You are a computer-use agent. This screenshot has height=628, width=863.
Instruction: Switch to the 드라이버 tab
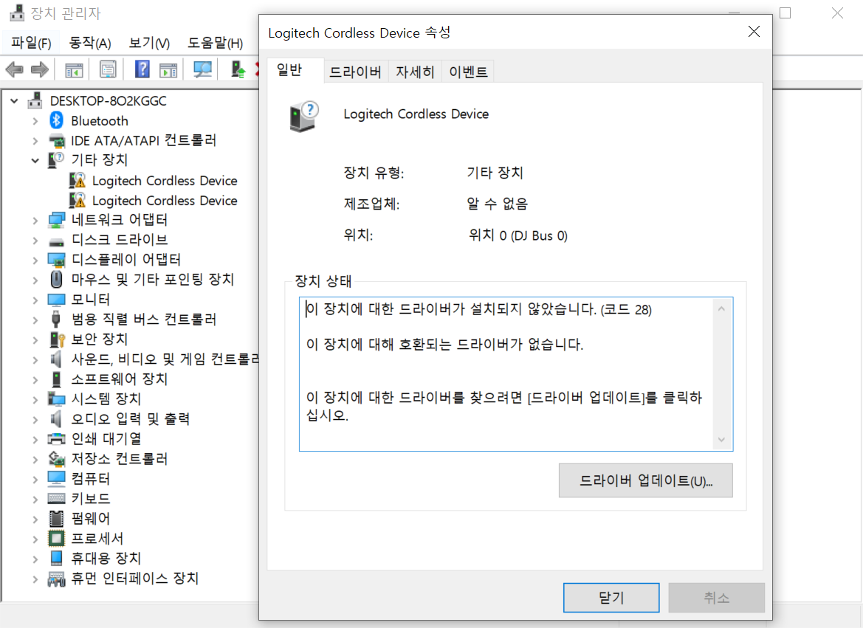pos(355,72)
